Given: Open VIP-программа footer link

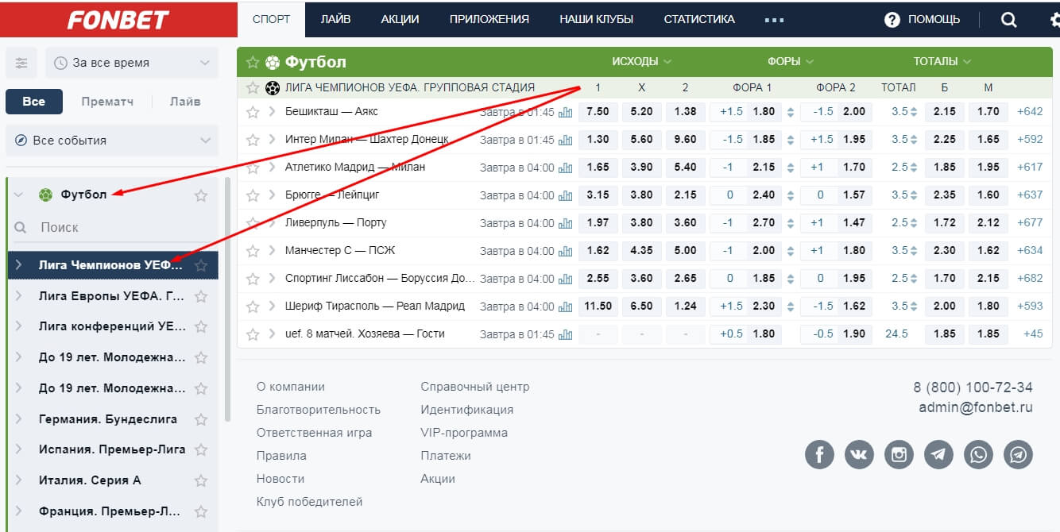Looking at the screenshot, I should click(464, 433).
